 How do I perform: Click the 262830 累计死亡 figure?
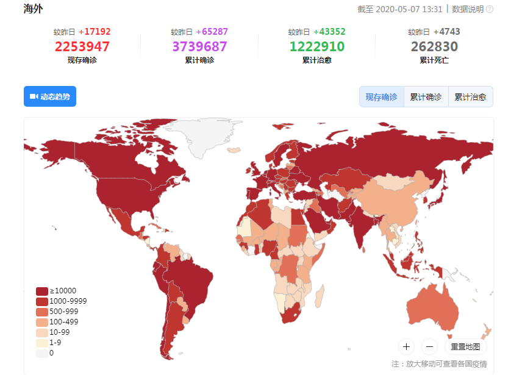pyautogui.click(x=434, y=46)
